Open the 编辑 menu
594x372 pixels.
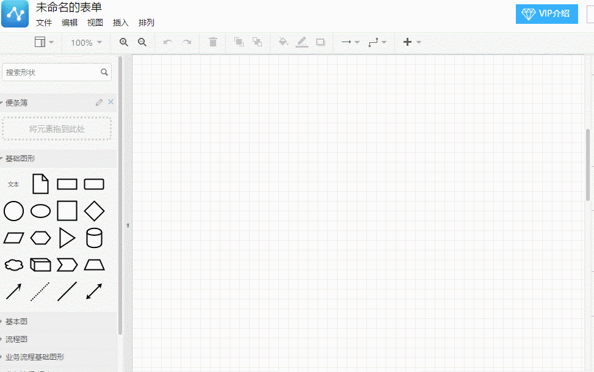70,23
